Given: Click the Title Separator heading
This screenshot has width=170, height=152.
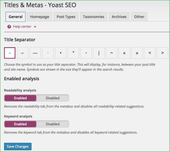Looking at the screenshot, I should pos(20,40).
